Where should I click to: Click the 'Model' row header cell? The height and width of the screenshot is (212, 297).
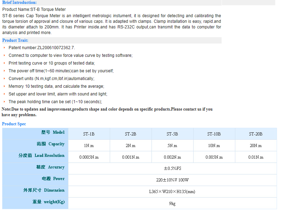(x=35, y=134)
